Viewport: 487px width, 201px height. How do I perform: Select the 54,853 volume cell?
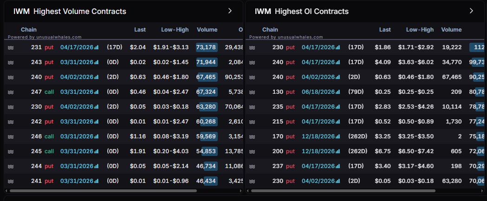tap(207, 152)
